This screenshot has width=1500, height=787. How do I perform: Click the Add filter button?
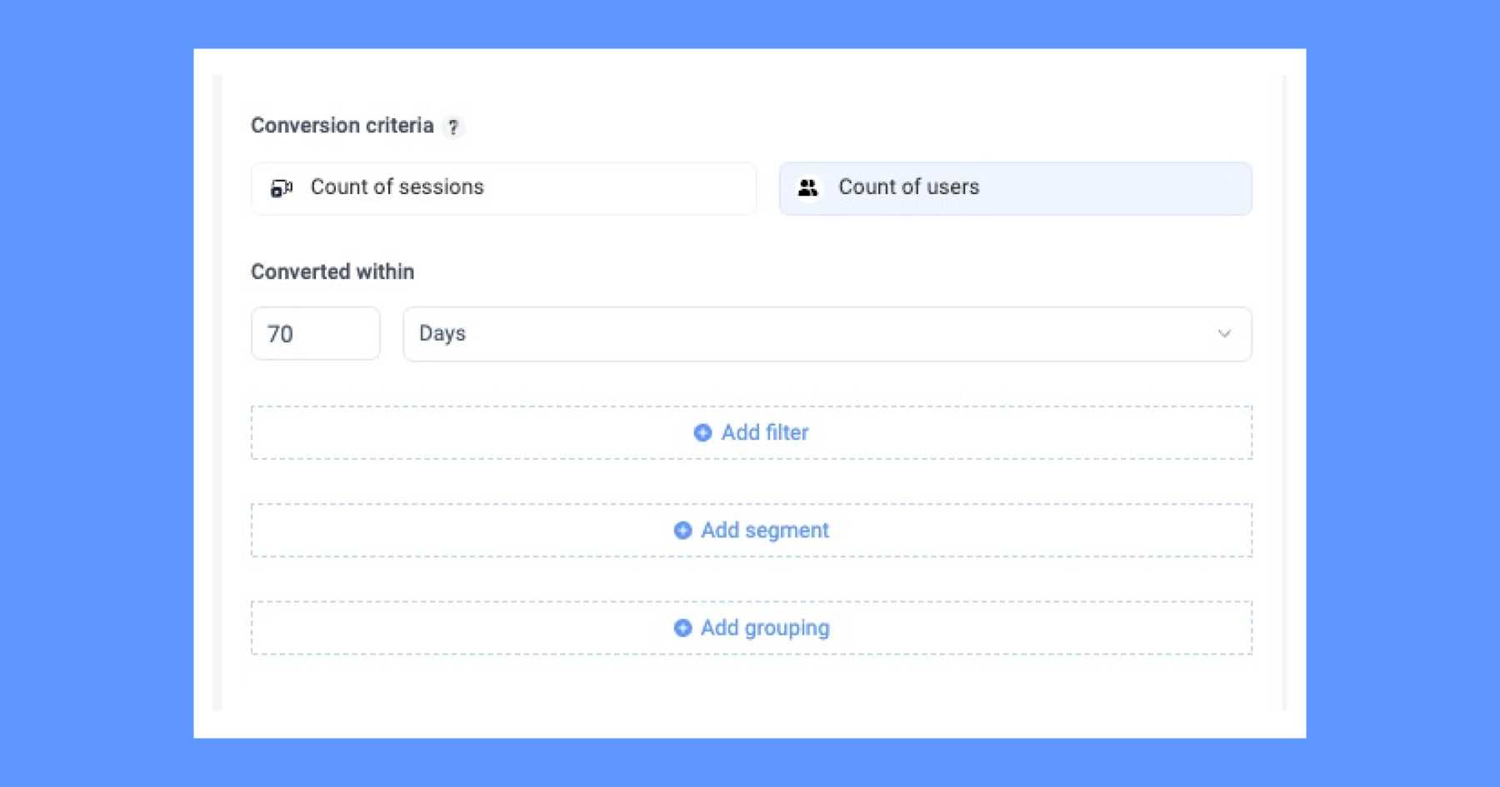(751, 433)
